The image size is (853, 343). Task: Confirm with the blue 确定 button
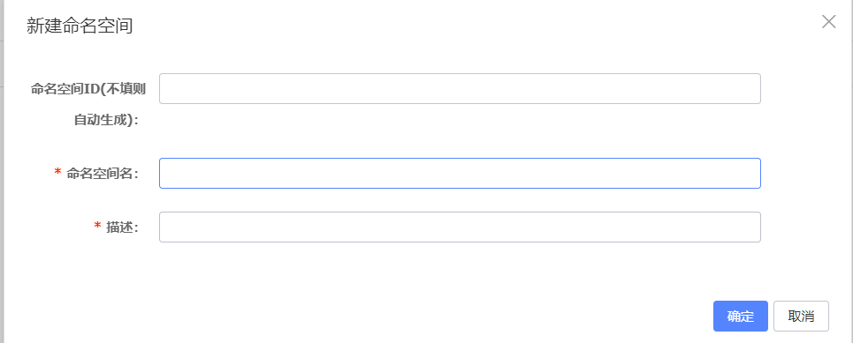coord(741,316)
